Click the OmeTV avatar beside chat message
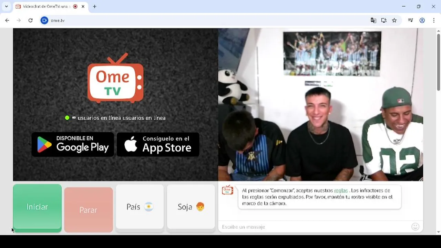This screenshot has width=441, height=248. pyautogui.click(x=227, y=190)
